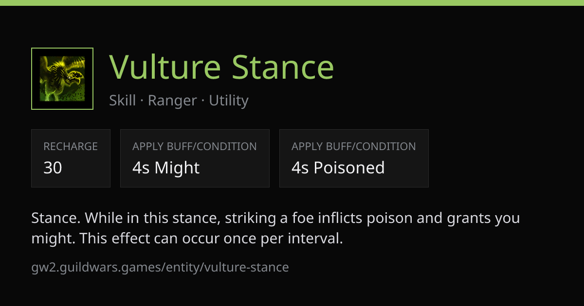The height and width of the screenshot is (306, 584).
Task: Open the 4s Might buff card
Action: coord(195,158)
